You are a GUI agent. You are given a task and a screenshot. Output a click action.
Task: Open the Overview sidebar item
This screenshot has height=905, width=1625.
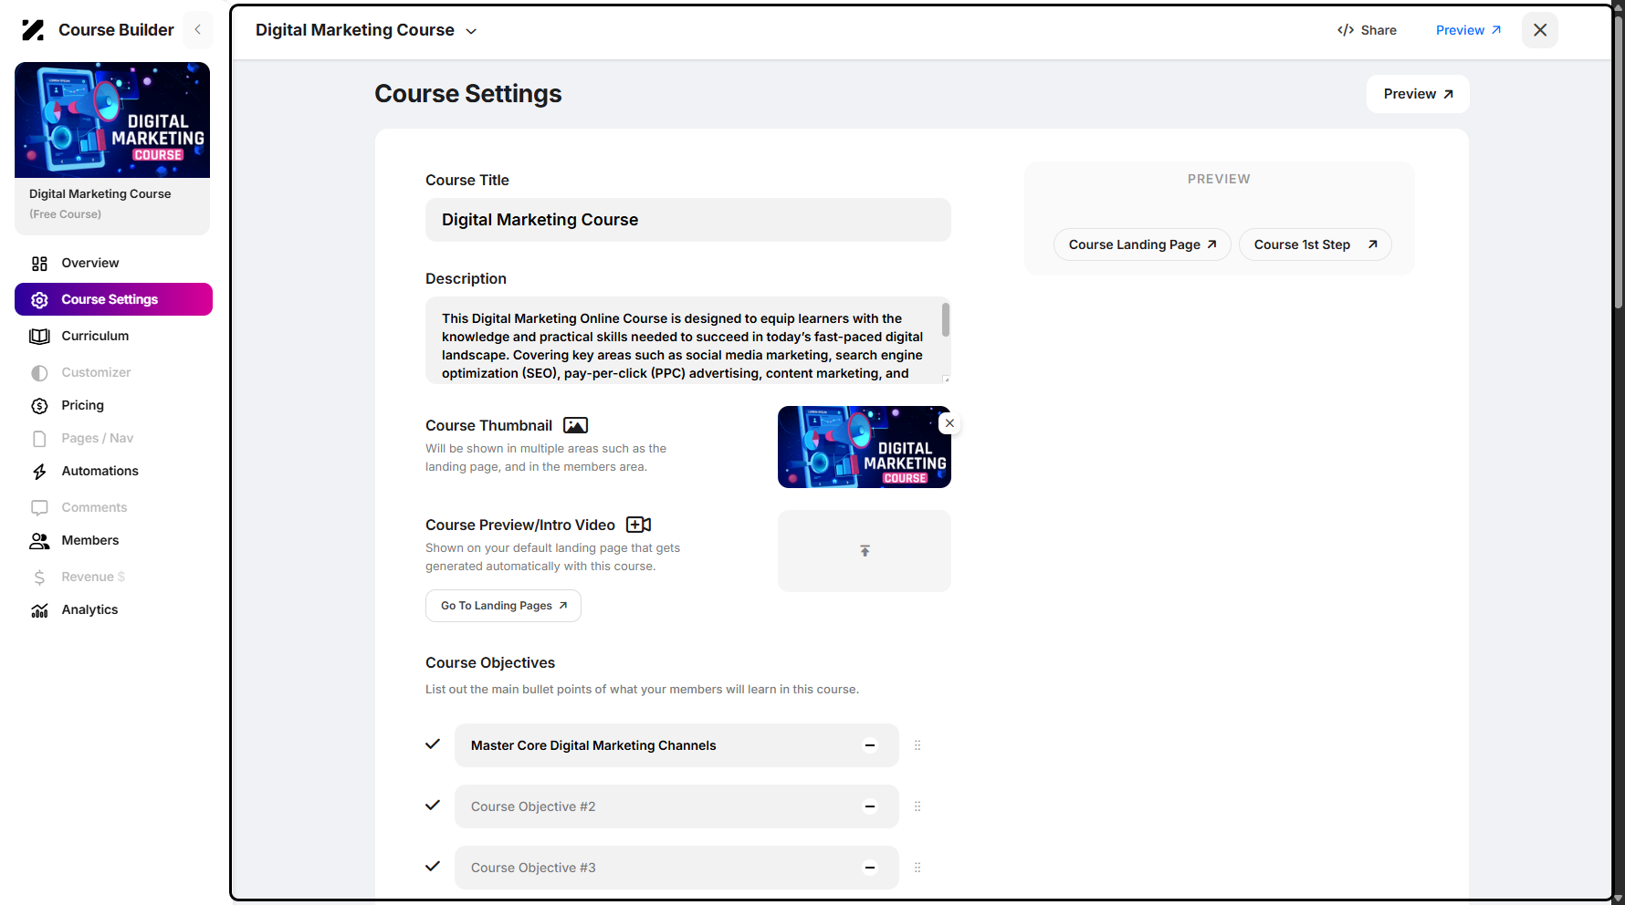pyautogui.click(x=113, y=263)
